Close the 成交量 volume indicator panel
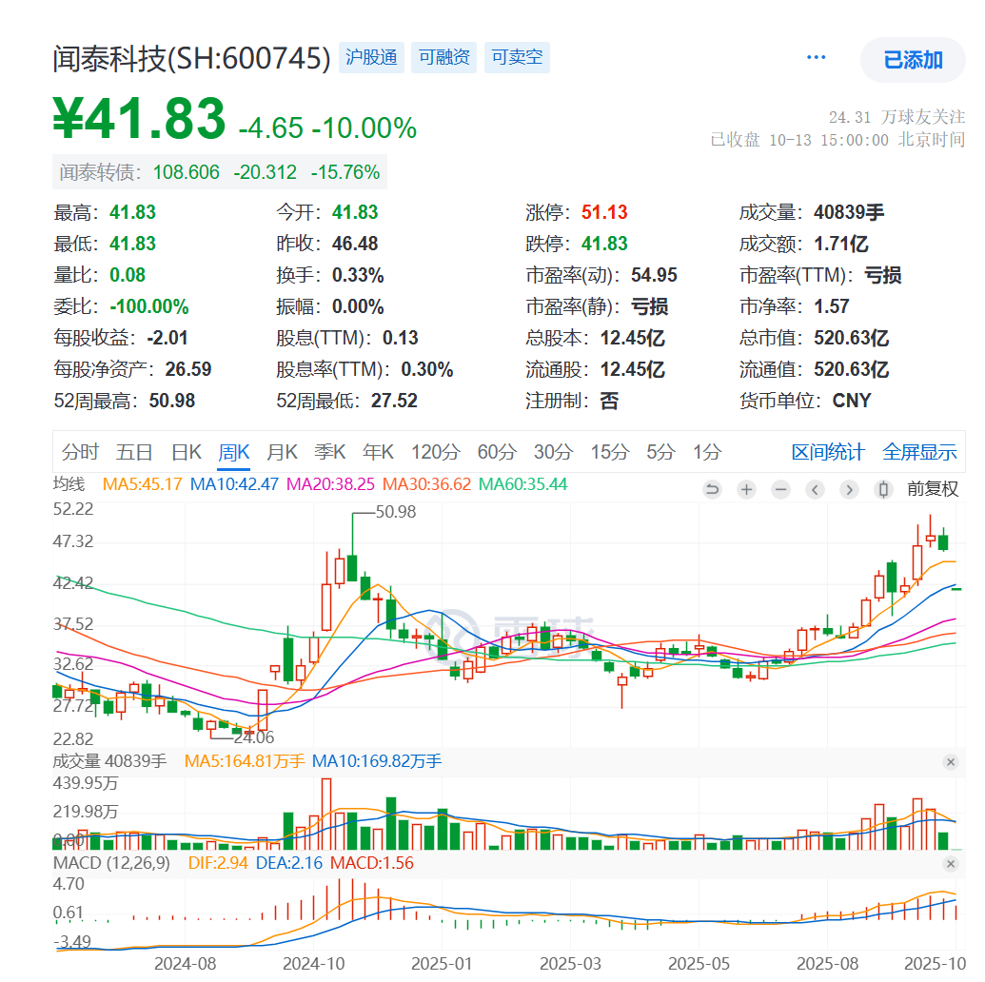Image resolution: width=985 pixels, height=982 pixels. click(950, 762)
